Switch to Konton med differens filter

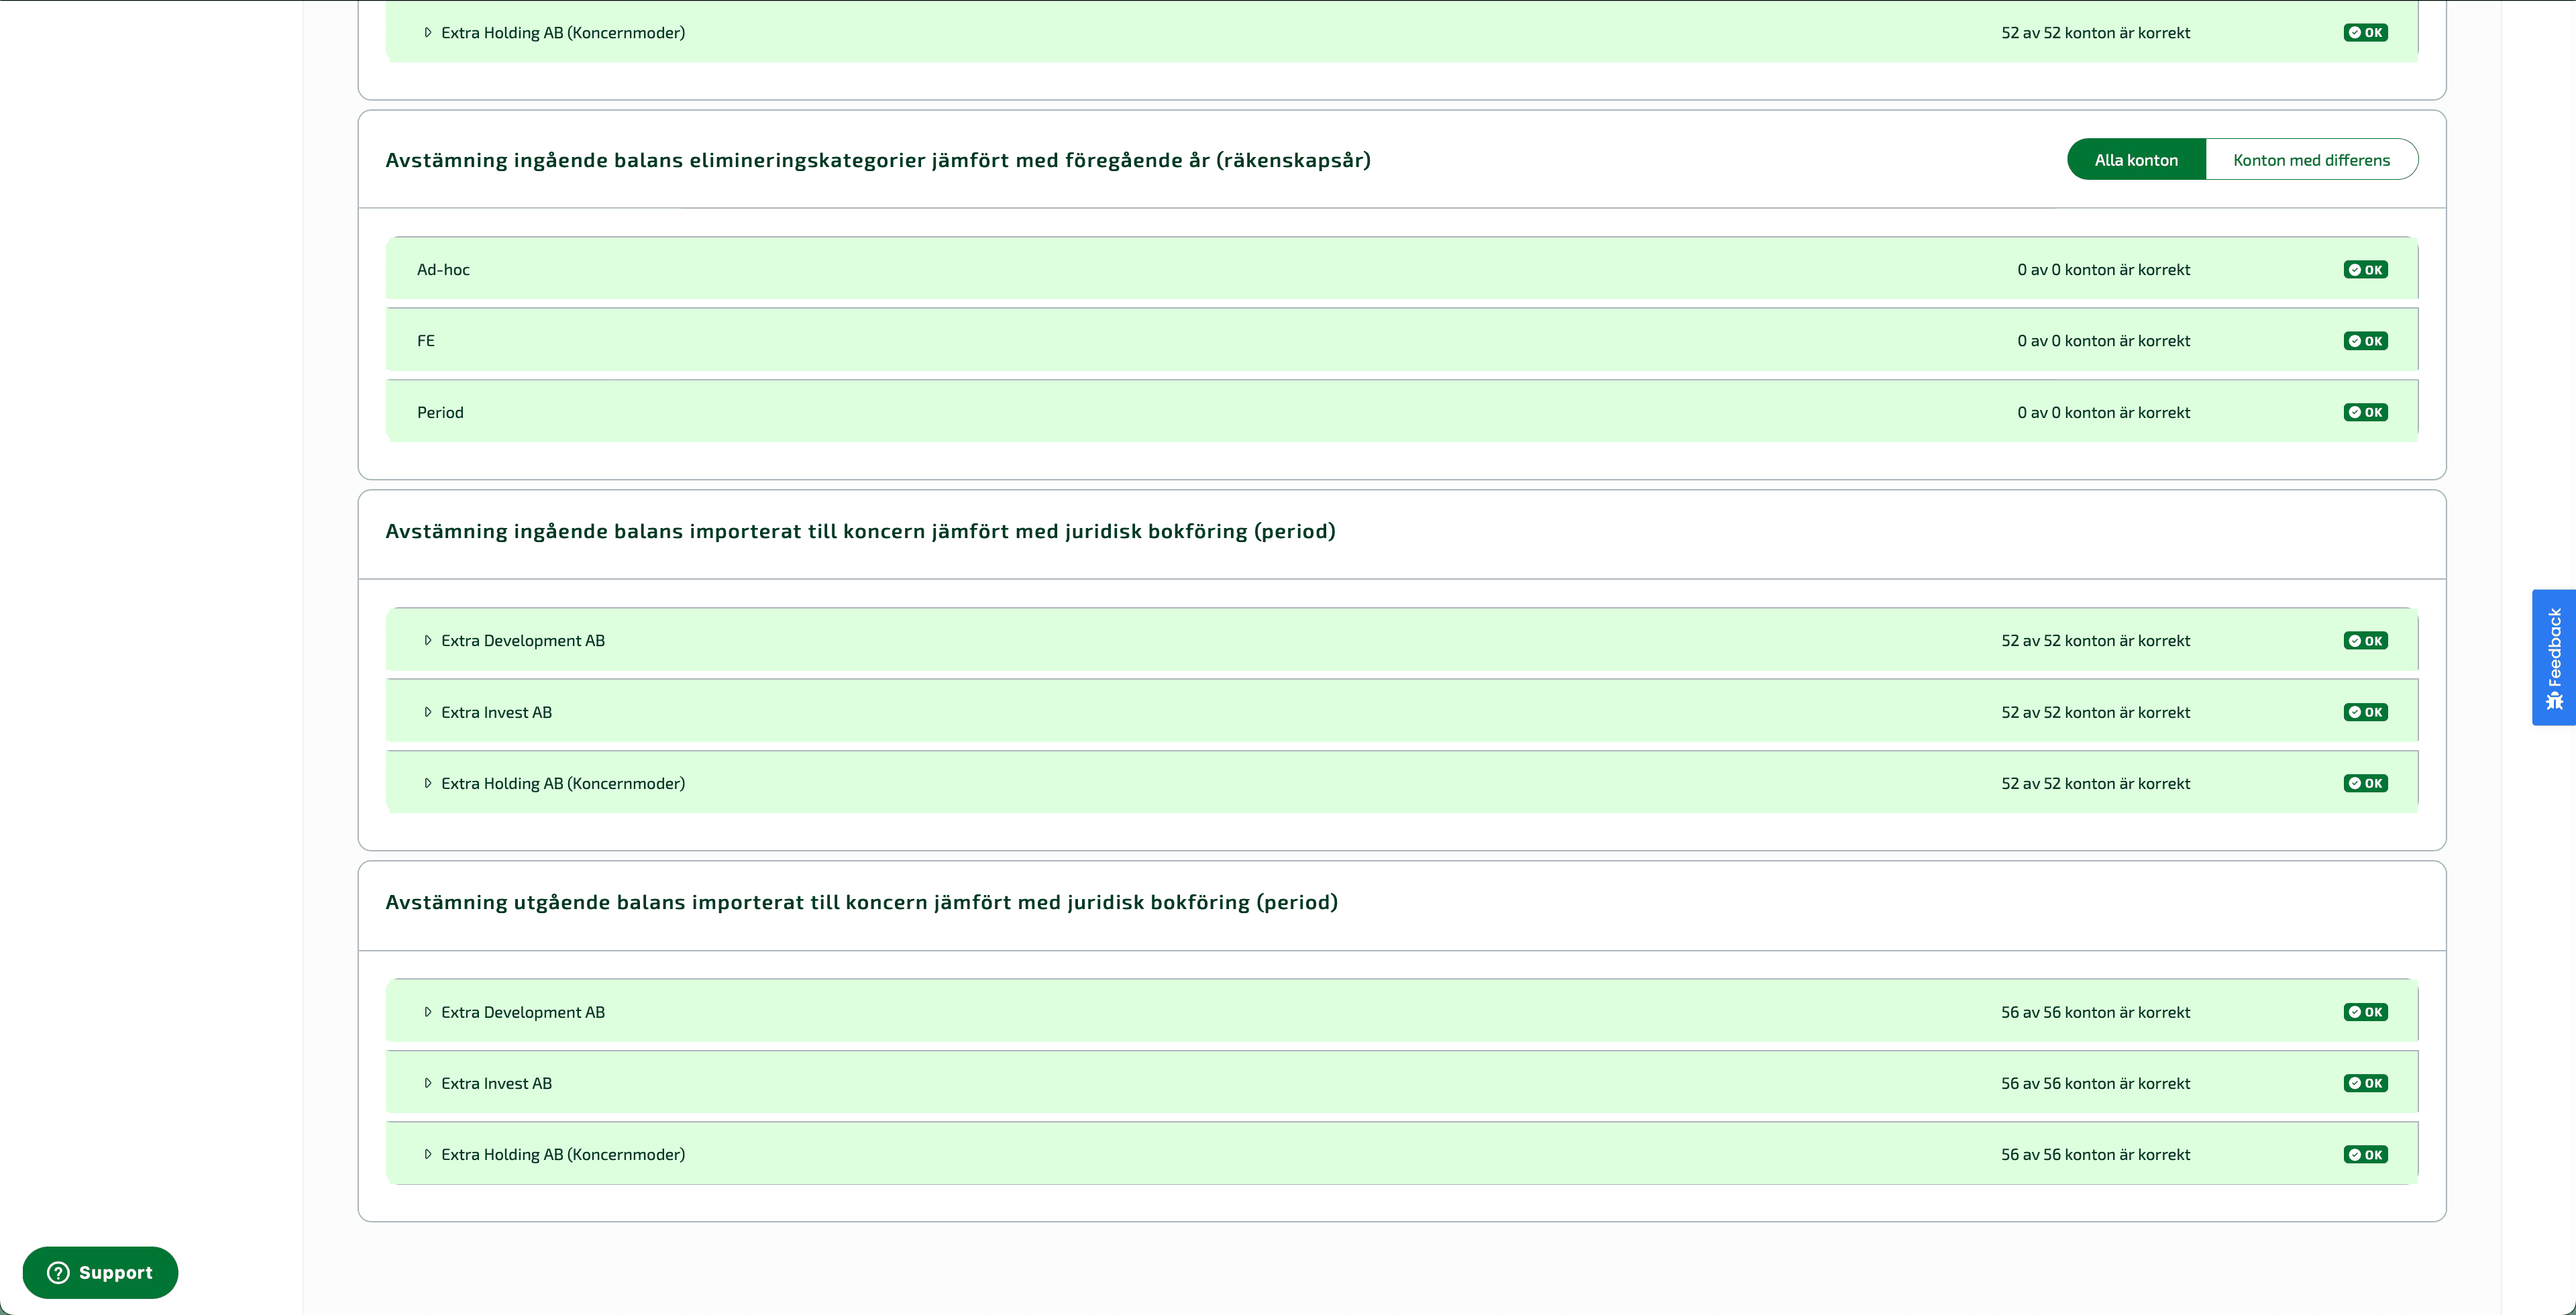click(2311, 160)
